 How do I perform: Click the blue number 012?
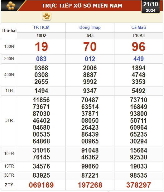90,59
